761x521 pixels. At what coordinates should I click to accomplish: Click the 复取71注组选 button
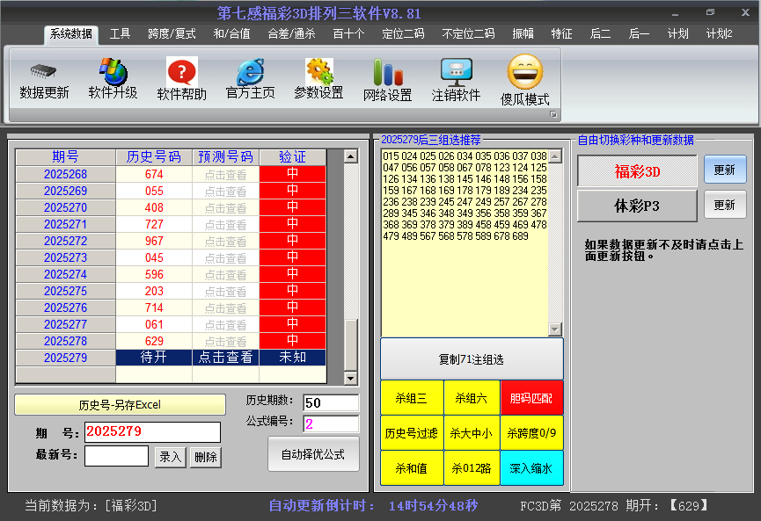tap(471, 359)
